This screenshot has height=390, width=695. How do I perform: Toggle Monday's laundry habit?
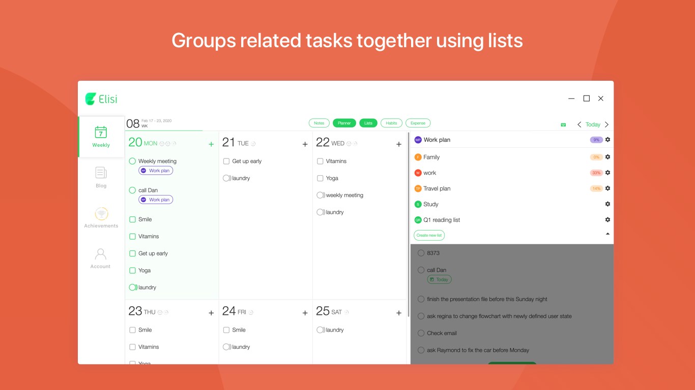(x=133, y=287)
